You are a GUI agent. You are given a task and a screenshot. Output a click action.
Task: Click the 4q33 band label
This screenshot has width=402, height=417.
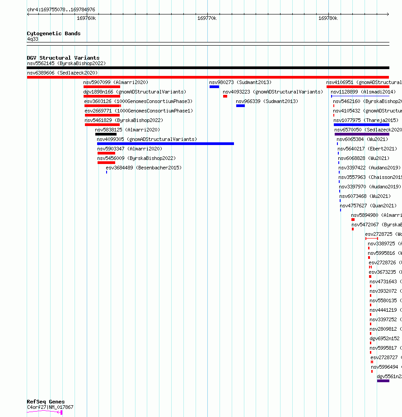coord(33,39)
